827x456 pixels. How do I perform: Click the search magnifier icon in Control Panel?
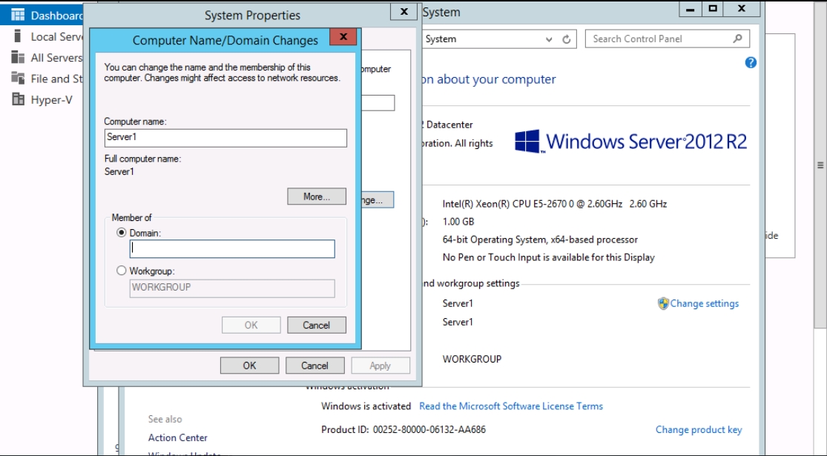coord(737,39)
